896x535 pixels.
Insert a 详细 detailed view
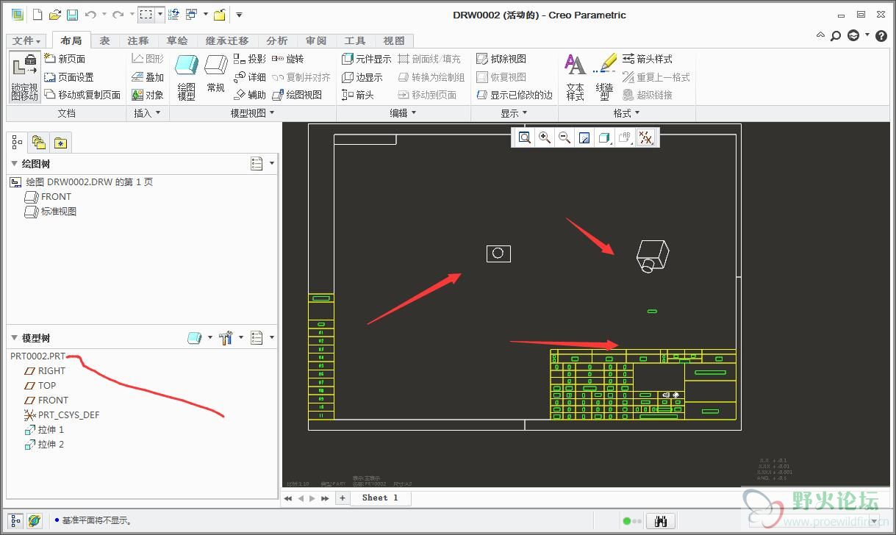tap(250, 77)
